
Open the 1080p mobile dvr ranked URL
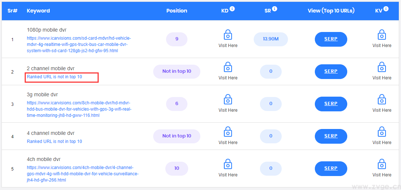click(x=78, y=44)
